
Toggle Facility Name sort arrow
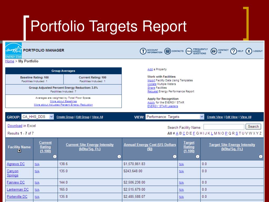(19, 151)
